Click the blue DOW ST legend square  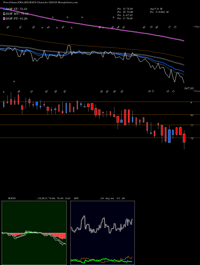pos(4,9)
